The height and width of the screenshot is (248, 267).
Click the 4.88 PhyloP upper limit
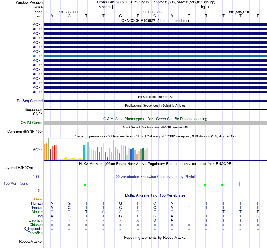[36, 177]
